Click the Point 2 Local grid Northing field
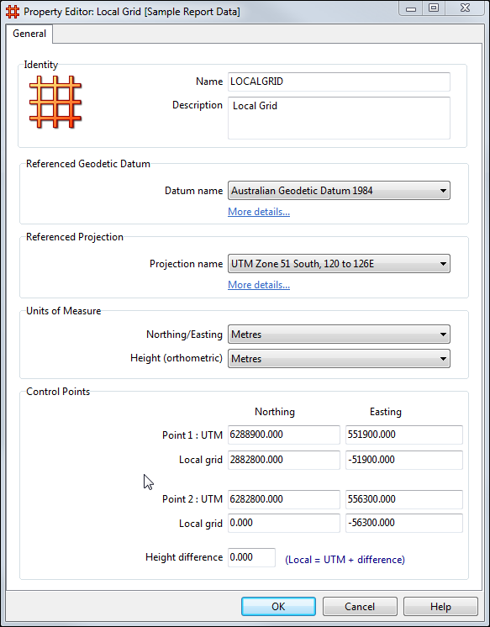 [284, 523]
